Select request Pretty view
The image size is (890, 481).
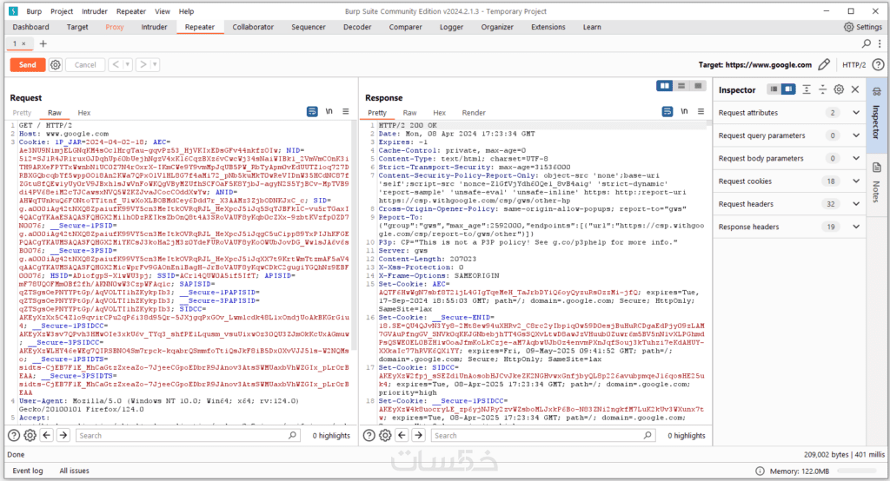22,113
